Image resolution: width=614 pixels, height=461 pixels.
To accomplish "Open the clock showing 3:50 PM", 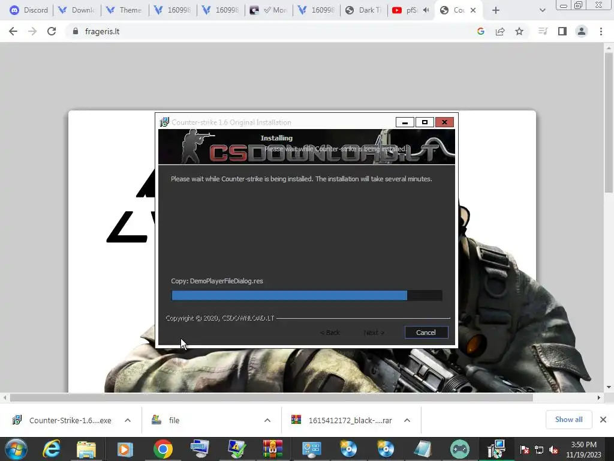I will pos(583,450).
